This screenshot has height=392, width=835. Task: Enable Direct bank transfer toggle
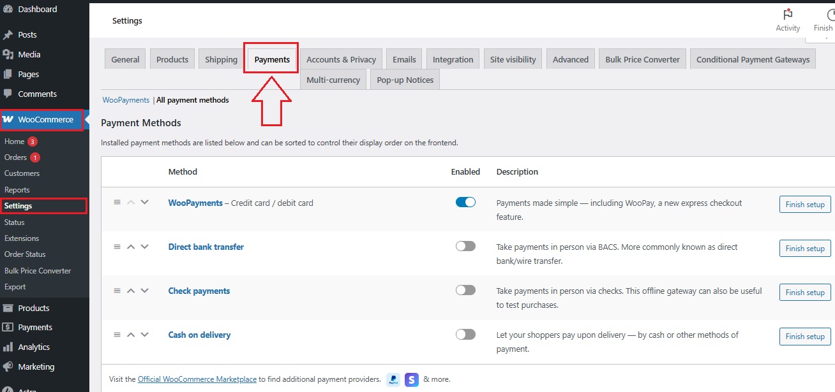click(465, 246)
